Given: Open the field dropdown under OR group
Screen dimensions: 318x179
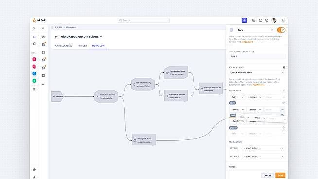Looking at the screenshot, I should coord(238,110).
